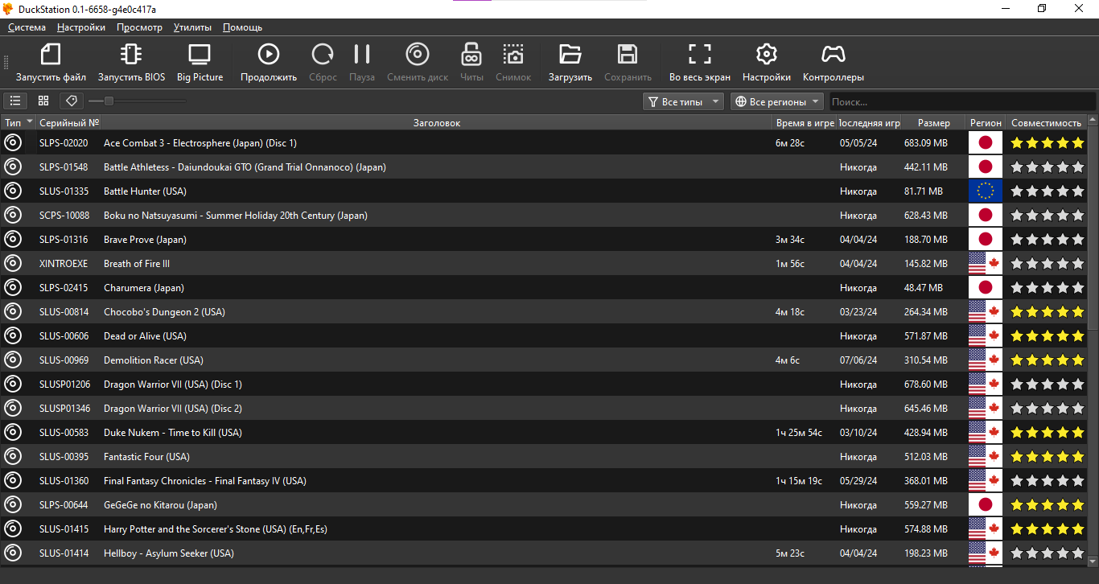Open the Помощь menu
This screenshot has height=584, width=1099.
coord(243,27)
